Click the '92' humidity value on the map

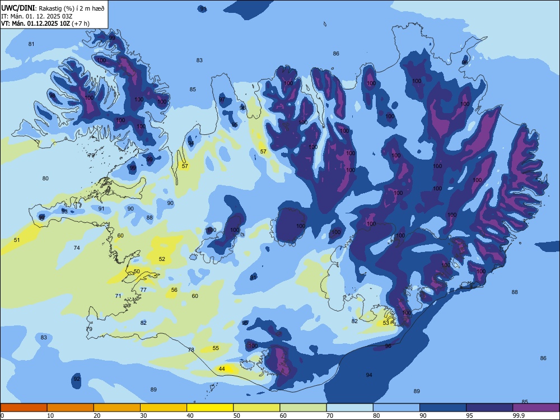pos(77,379)
